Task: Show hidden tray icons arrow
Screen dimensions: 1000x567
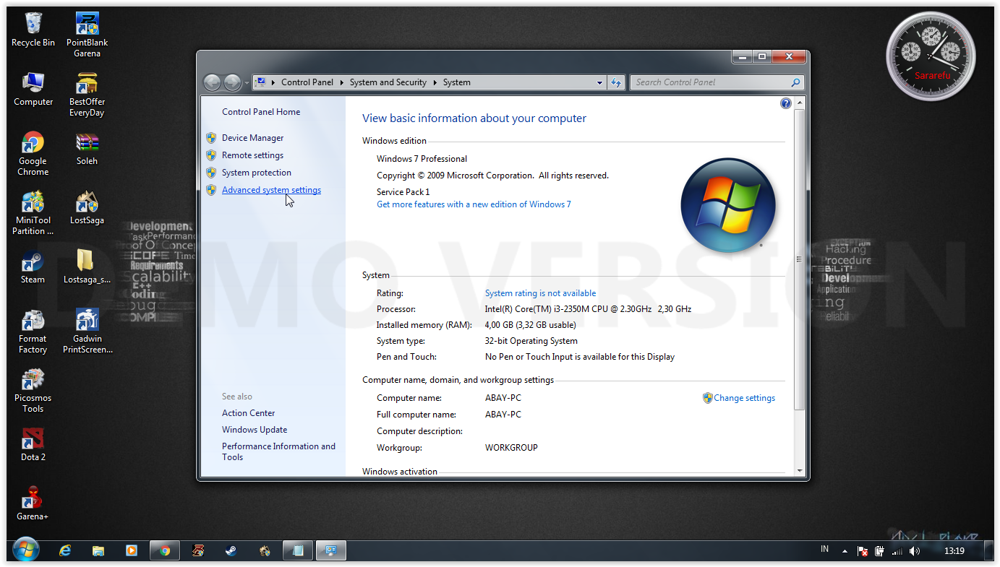Action: (845, 551)
